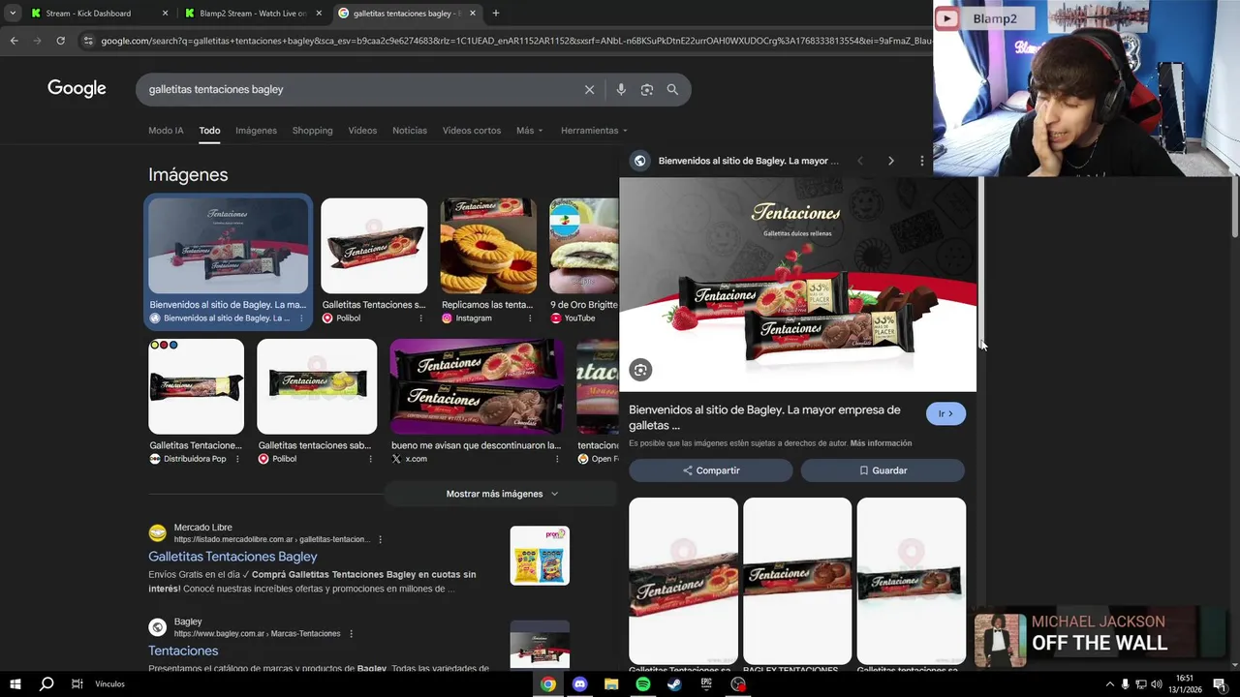Expand the Herramientas dropdown
Image resolution: width=1240 pixels, height=697 pixels.
tap(594, 131)
